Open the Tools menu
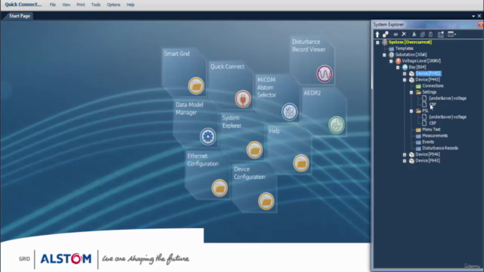This screenshot has width=484, height=272. point(96,5)
